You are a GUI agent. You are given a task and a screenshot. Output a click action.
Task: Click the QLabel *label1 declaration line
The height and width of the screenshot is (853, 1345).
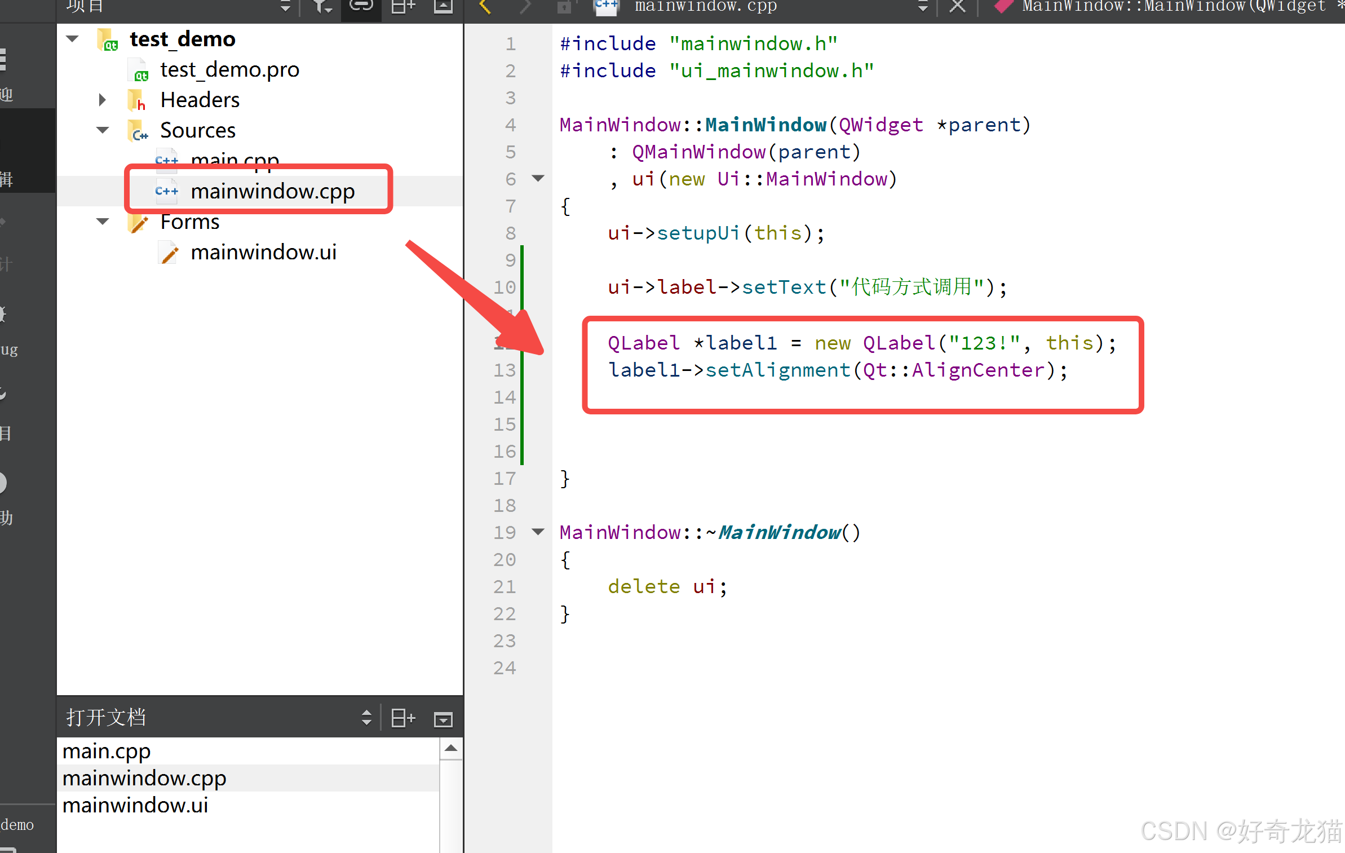pos(862,343)
